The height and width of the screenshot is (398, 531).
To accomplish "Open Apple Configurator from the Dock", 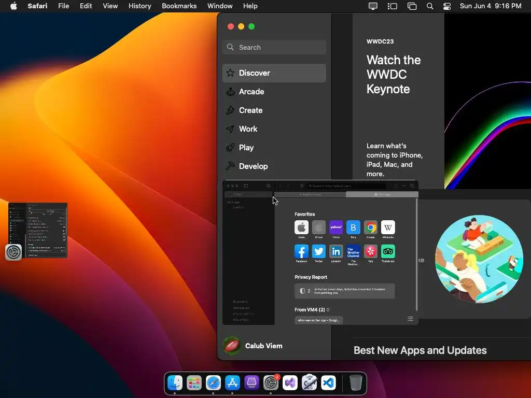I will (251, 383).
